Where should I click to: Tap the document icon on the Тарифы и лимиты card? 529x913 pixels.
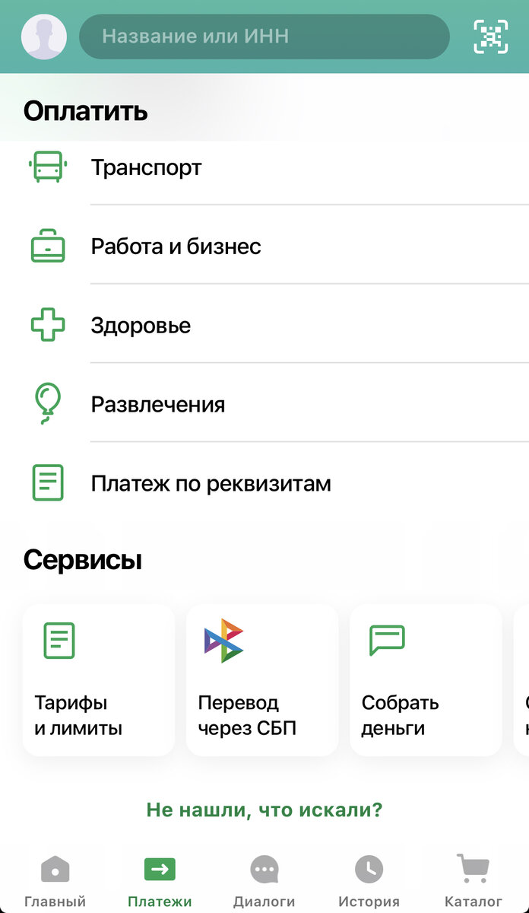point(59,641)
